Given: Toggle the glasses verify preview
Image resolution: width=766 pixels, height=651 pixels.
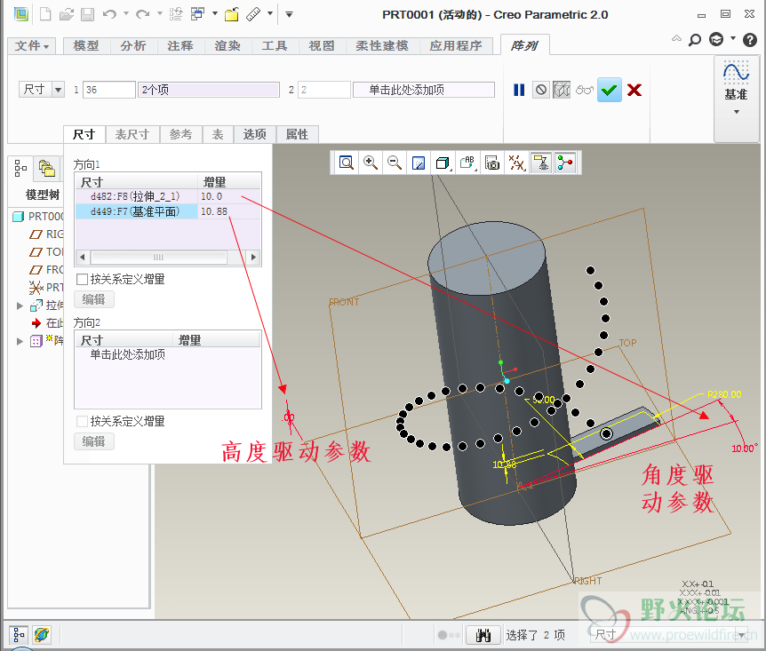Looking at the screenshot, I should (584, 90).
